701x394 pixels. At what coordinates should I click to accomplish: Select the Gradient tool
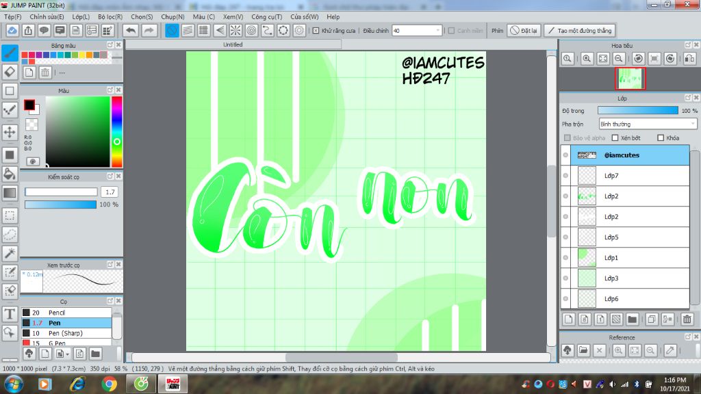[x=10, y=193]
